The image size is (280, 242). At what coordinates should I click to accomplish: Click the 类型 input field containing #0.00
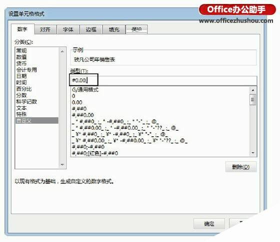[x=163, y=80]
